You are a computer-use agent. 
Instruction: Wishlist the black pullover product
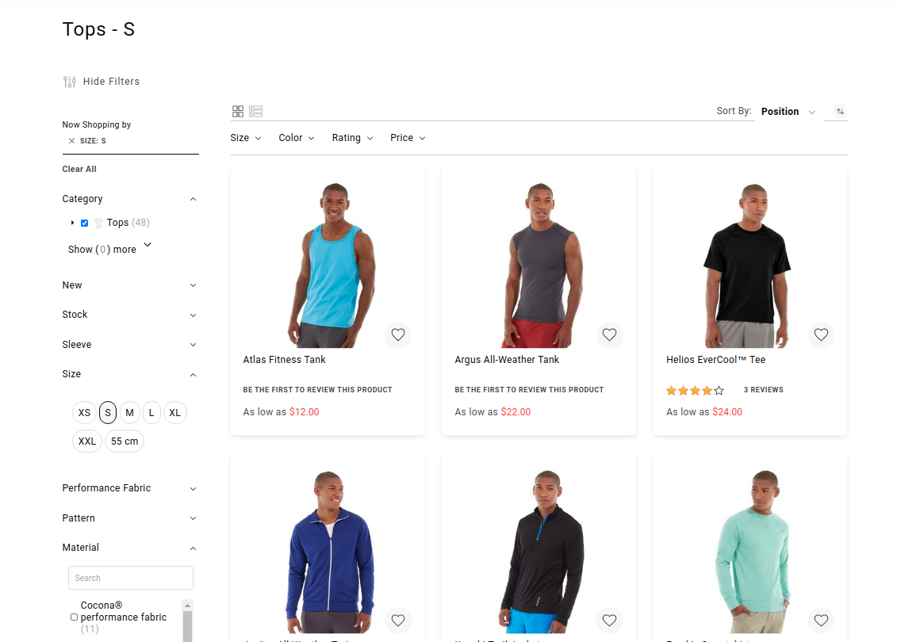[x=609, y=621]
